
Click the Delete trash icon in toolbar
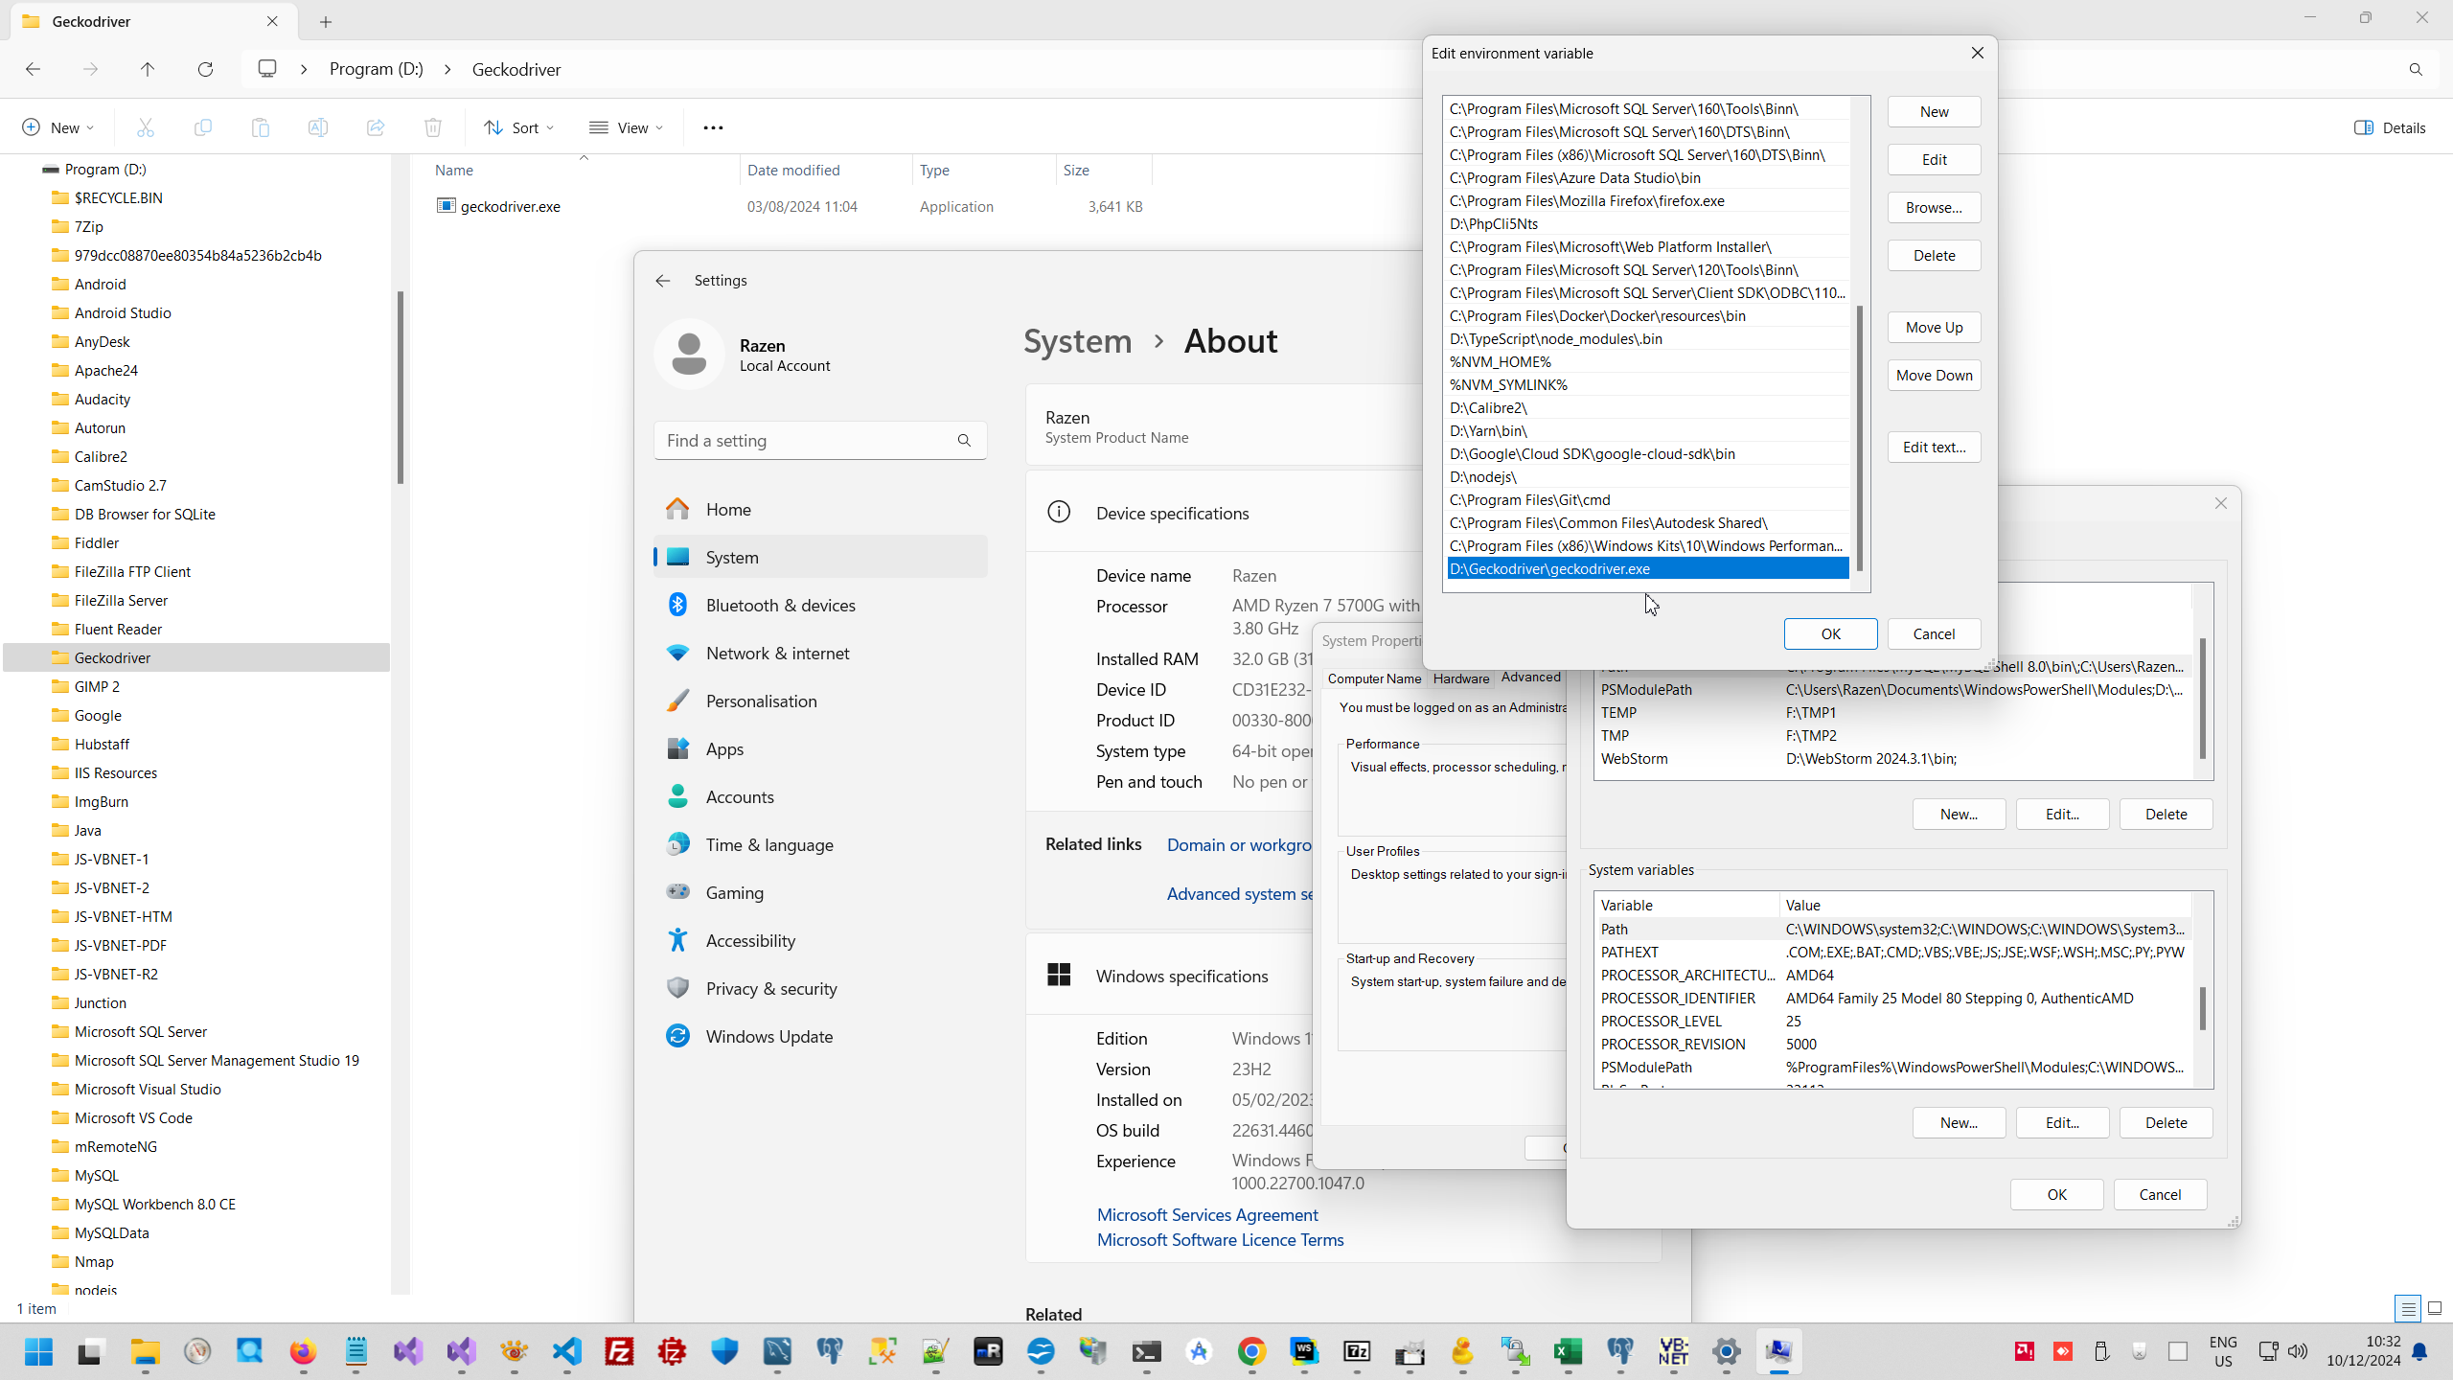pyautogui.click(x=433, y=127)
